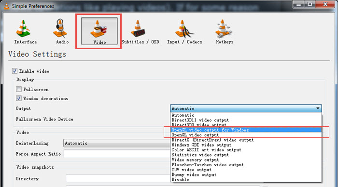
Task: Open the Hotkeys preferences category
Action: tap(225, 31)
